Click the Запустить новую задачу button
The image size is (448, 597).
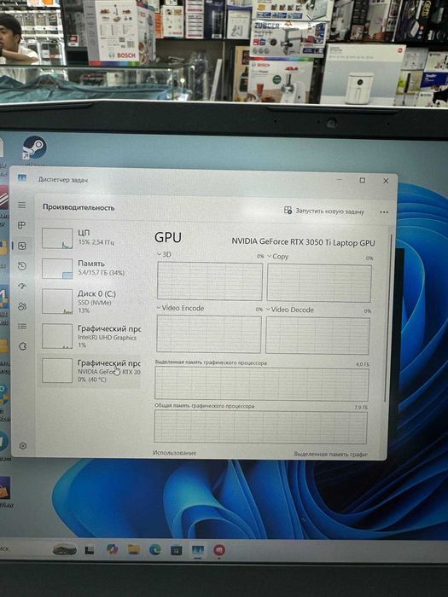(x=323, y=211)
